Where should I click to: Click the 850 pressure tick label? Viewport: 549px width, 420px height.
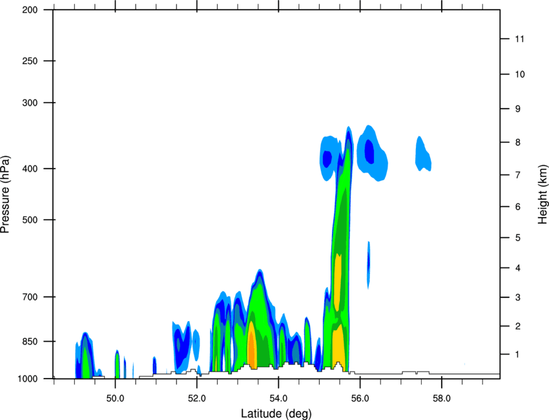click(30, 341)
